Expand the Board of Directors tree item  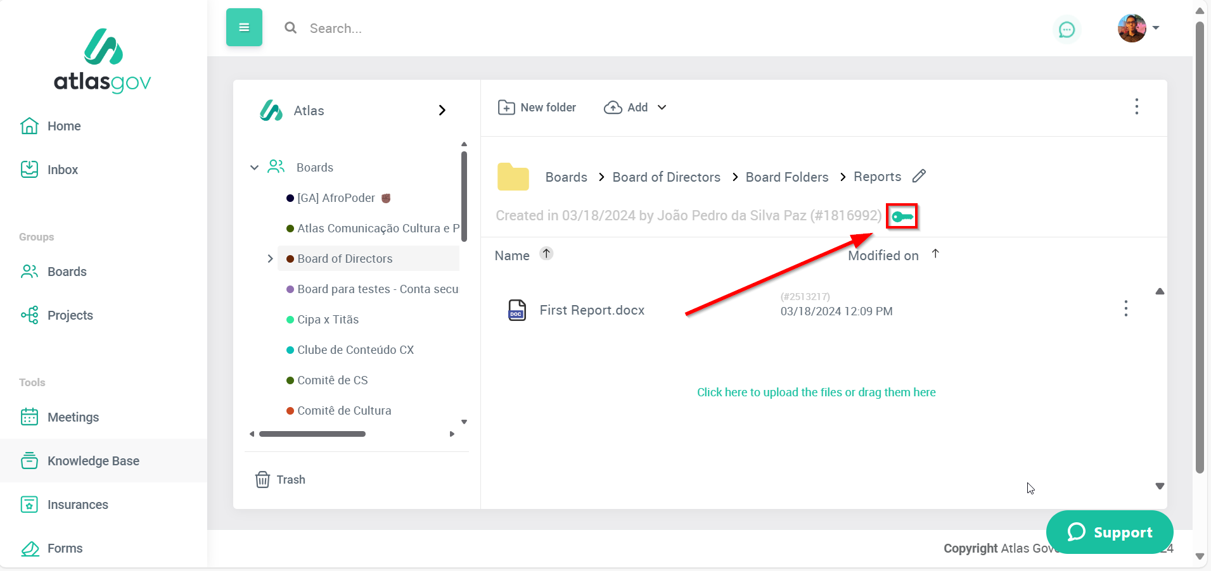(x=270, y=259)
